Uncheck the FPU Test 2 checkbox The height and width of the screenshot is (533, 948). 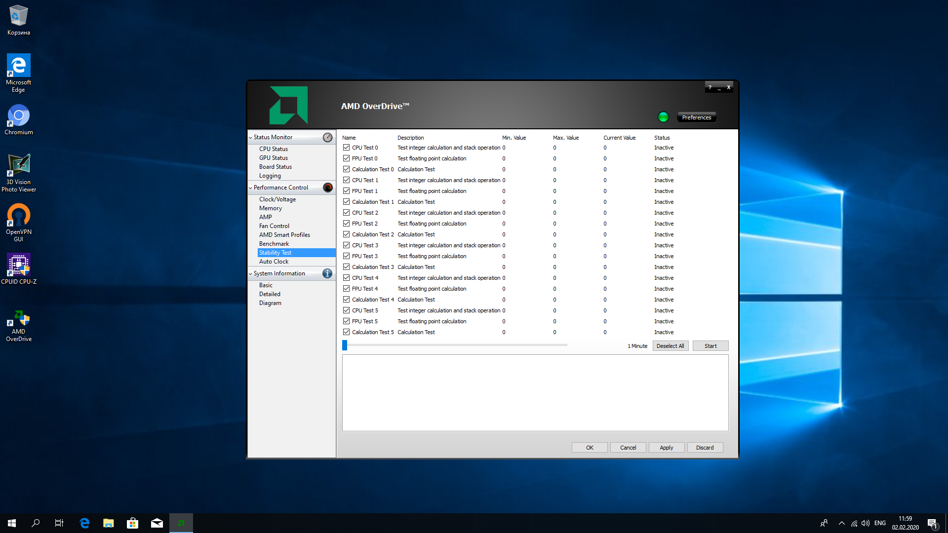click(x=346, y=224)
